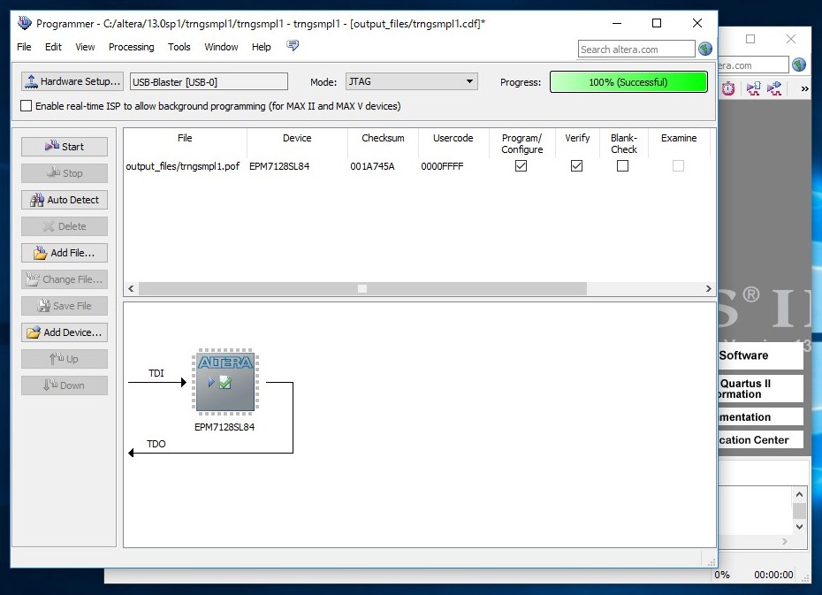Select the Altera chip icon in chain diagram
The height and width of the screenshot is (595, 822).
click(x=225, y=382)
